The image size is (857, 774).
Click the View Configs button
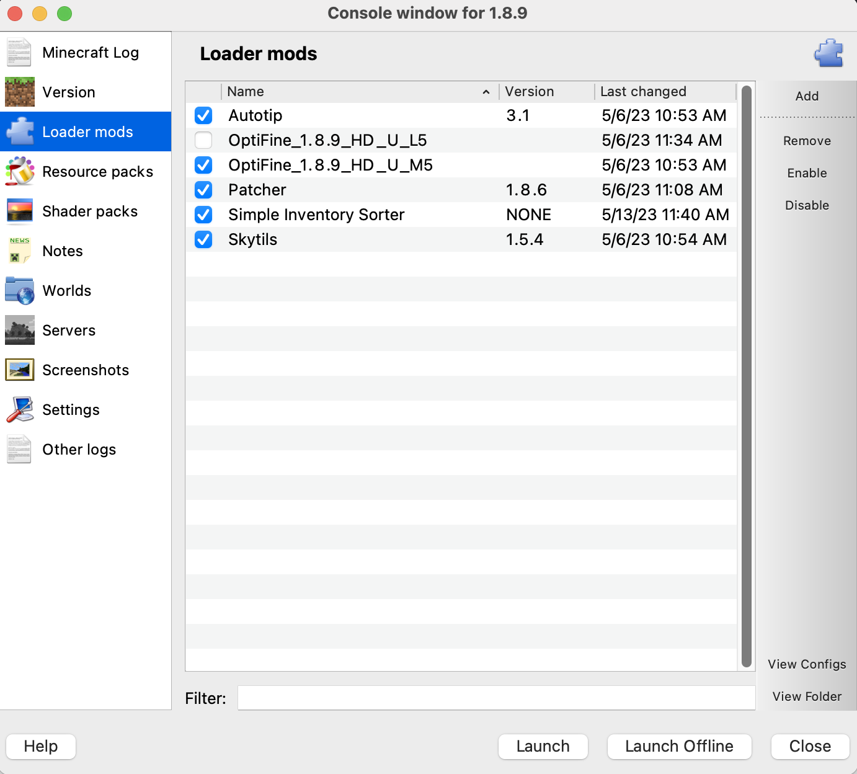click(x=806, y=664)
